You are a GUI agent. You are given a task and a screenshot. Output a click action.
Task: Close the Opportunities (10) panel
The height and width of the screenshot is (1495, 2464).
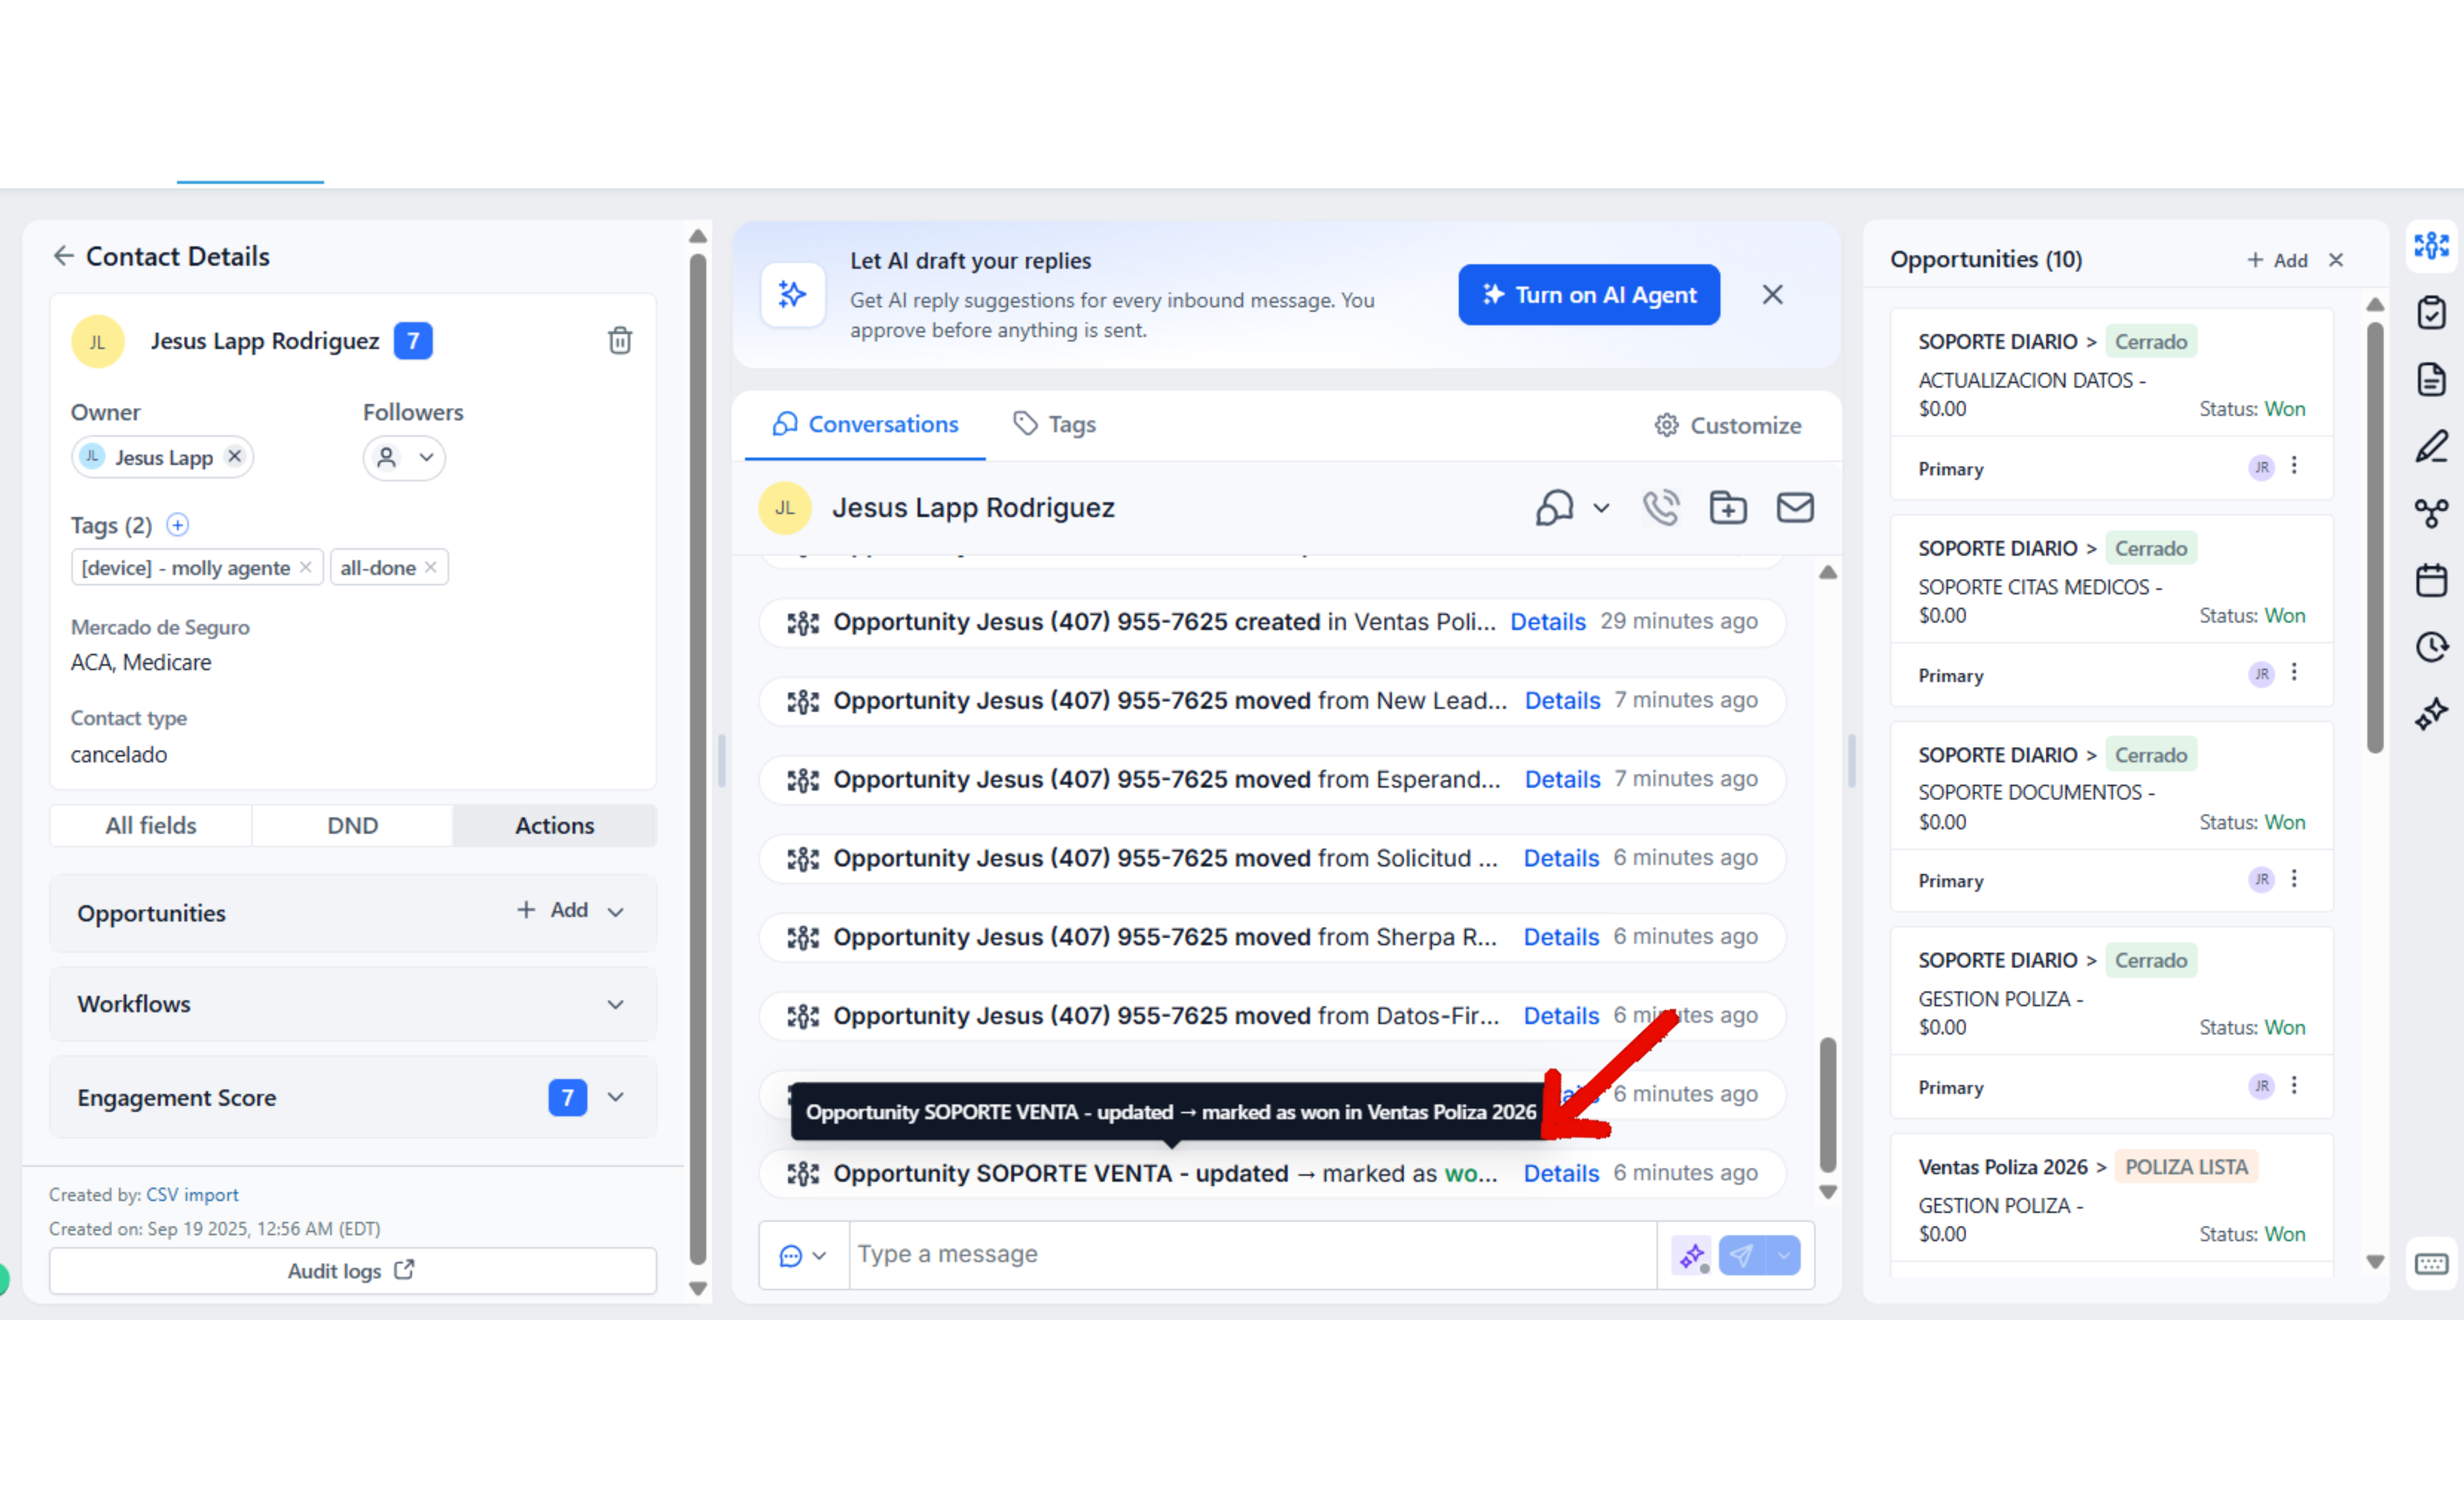point(2336,260)
